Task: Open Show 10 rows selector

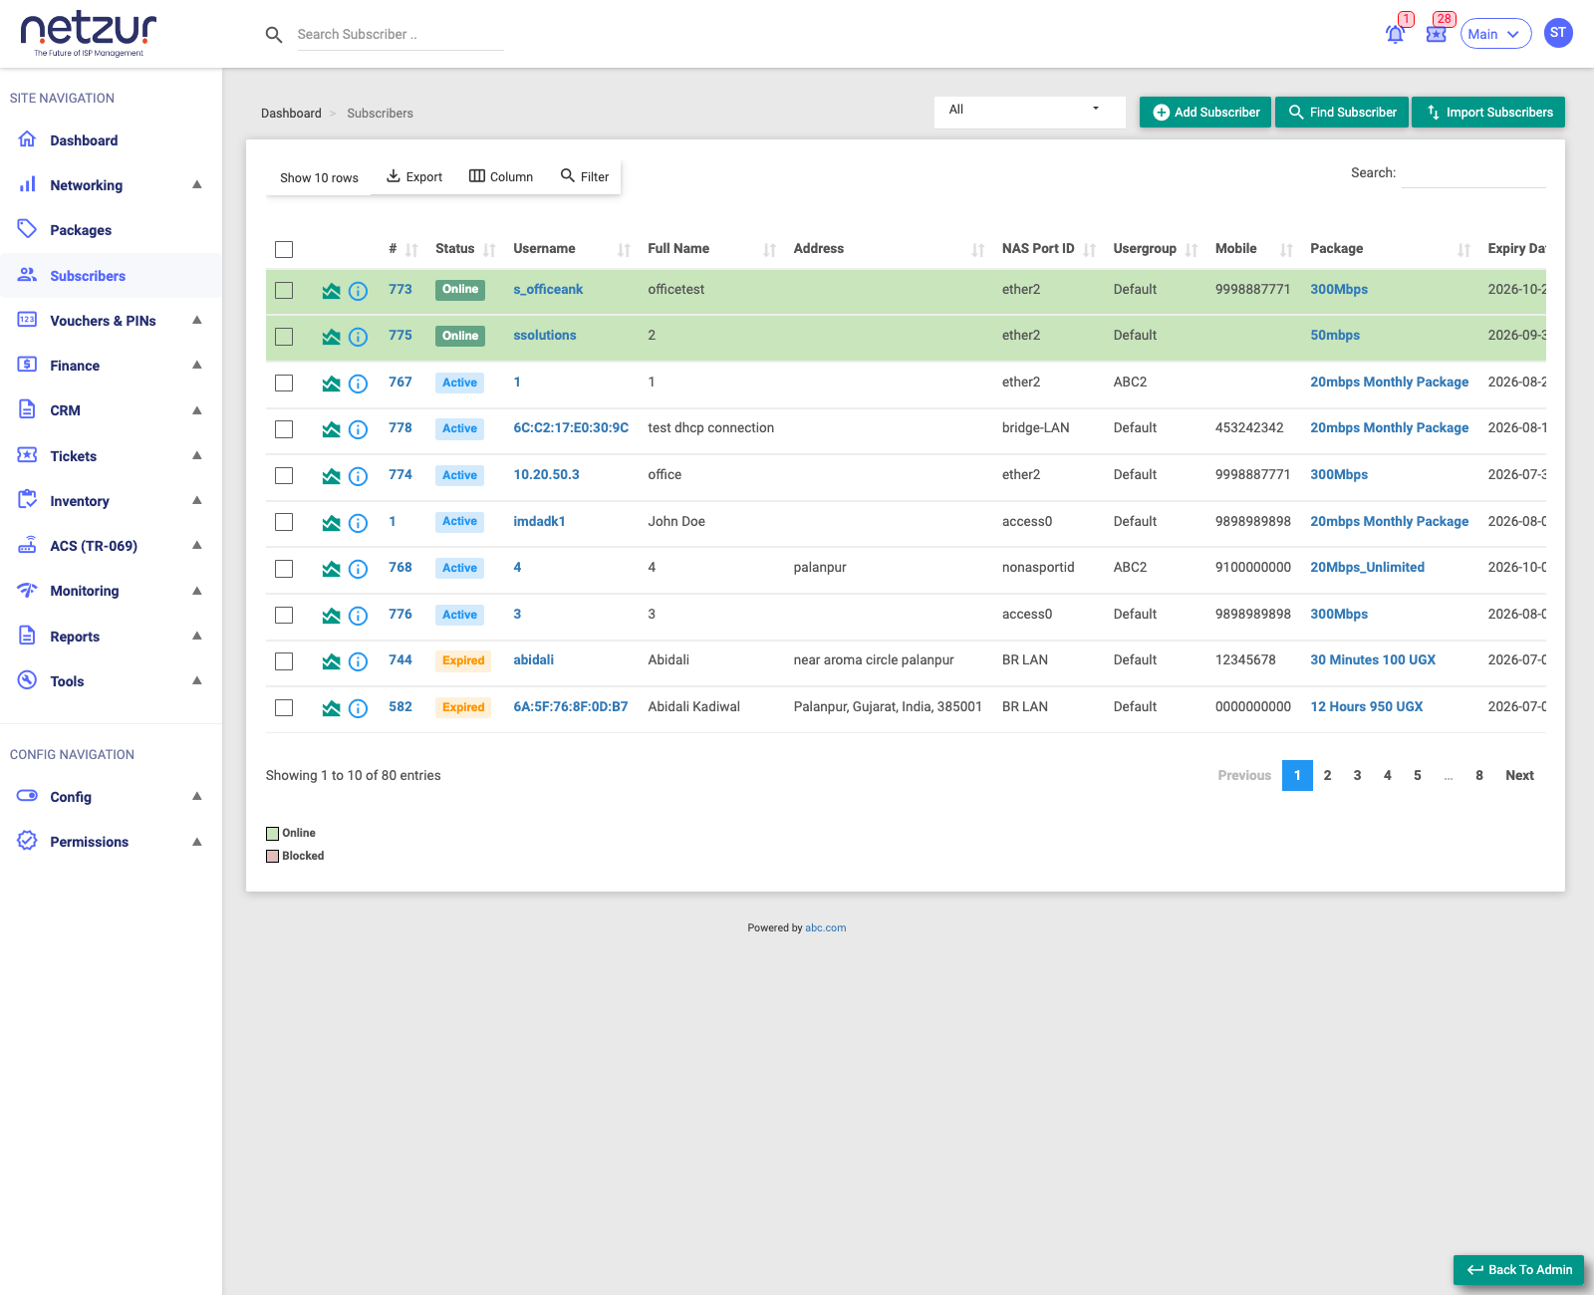Action: [319, 177]
